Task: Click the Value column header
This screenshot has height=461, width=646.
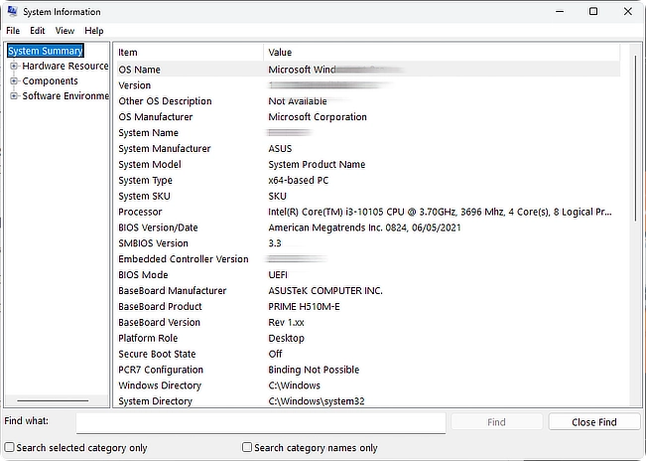Action: [442, 53]
